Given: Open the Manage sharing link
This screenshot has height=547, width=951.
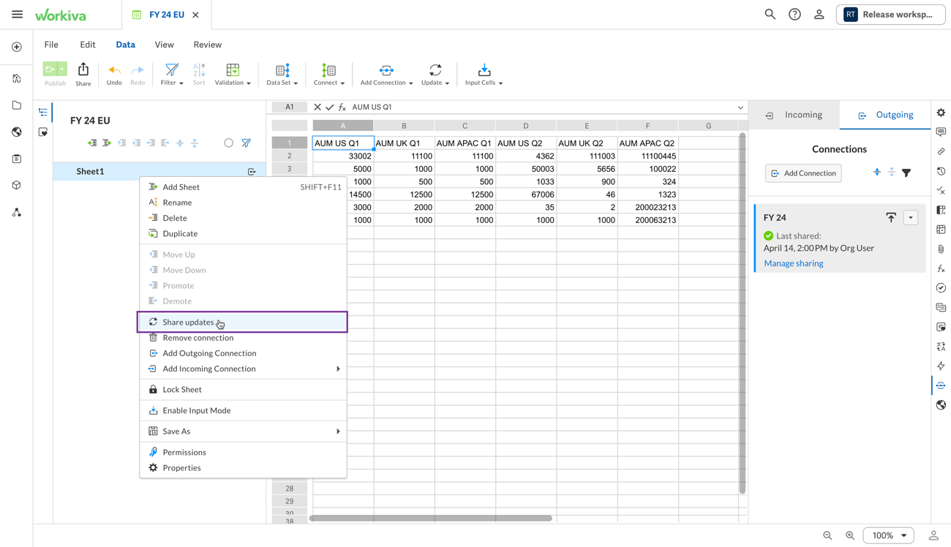Looking at the screenshot, I should [x=793, y=263].
